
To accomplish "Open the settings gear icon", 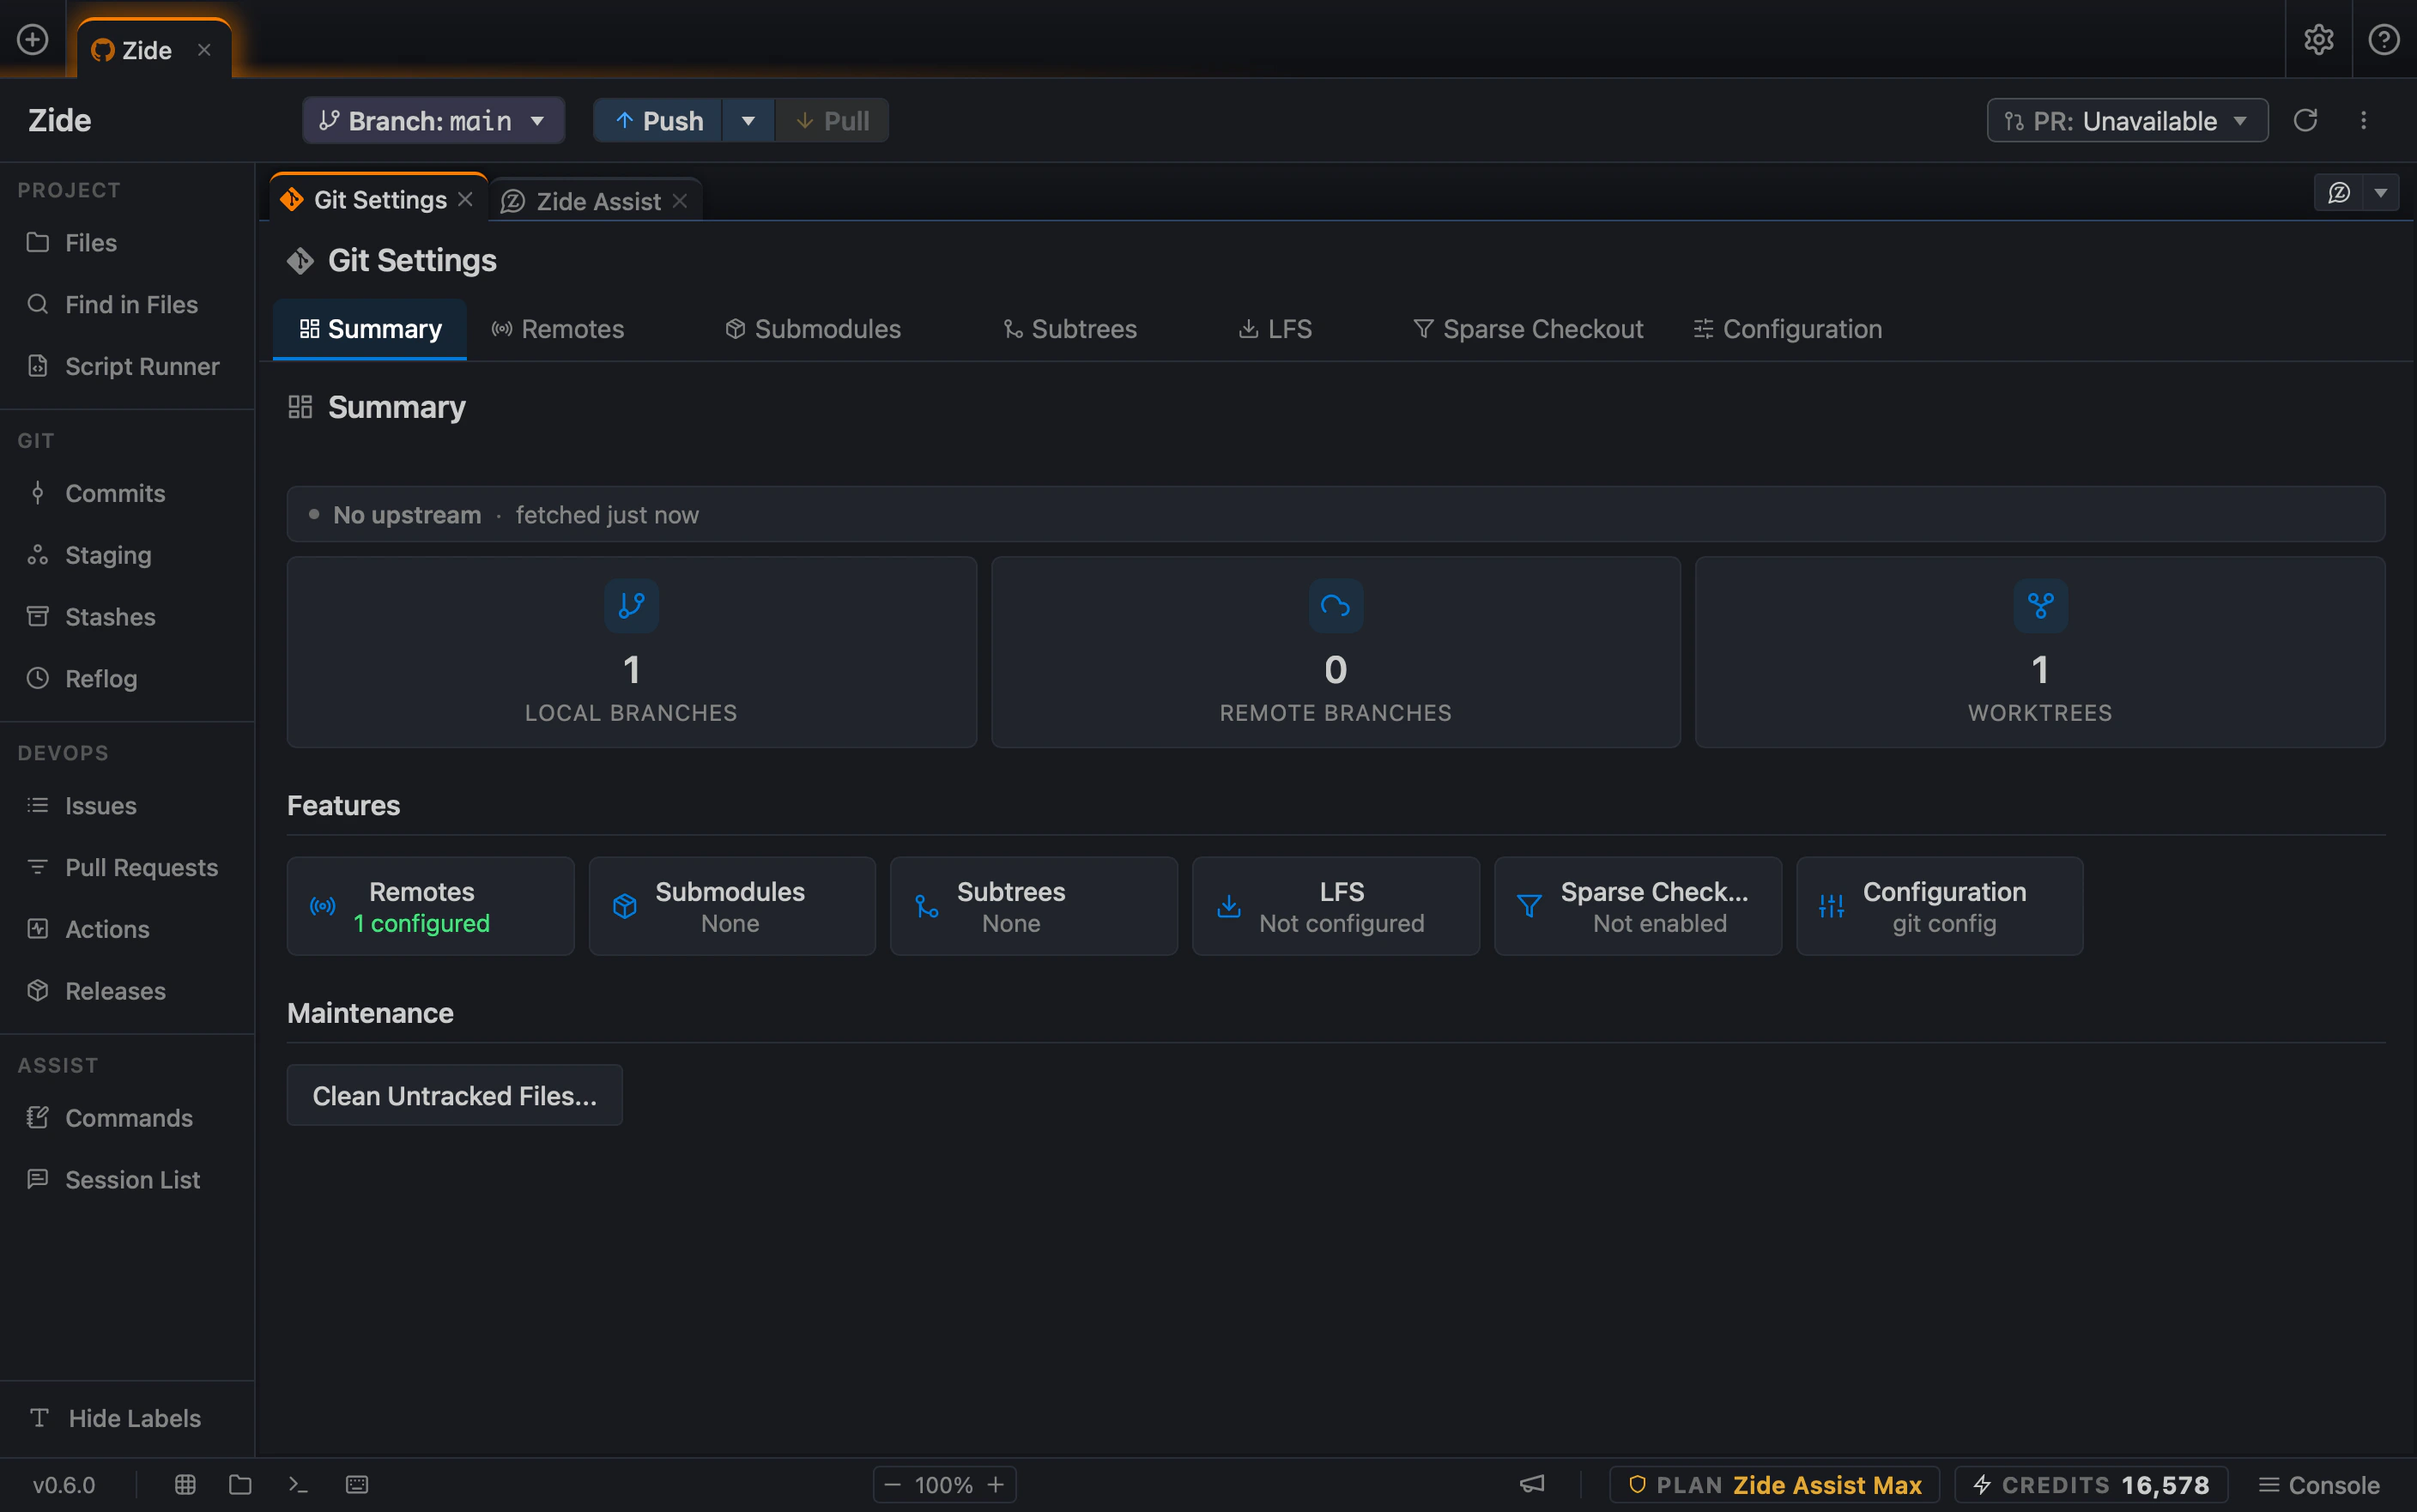I will [x=2318, y=39].
